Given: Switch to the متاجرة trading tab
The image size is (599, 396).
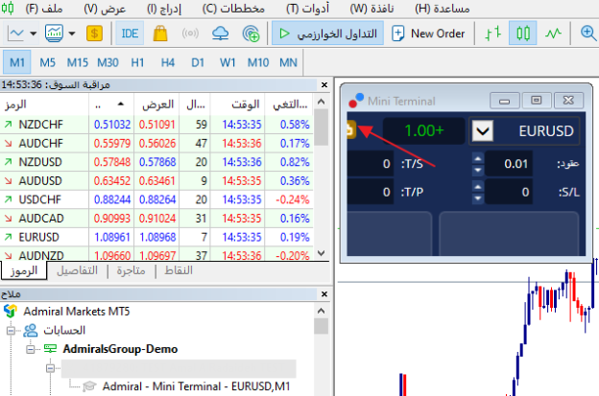Looking at the screenshot, I should [x=131, y=270].
